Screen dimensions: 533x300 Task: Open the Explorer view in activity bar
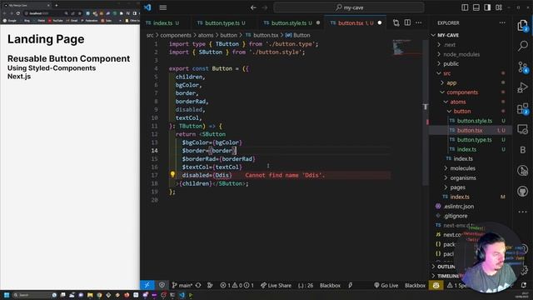[x=522, y=26]
